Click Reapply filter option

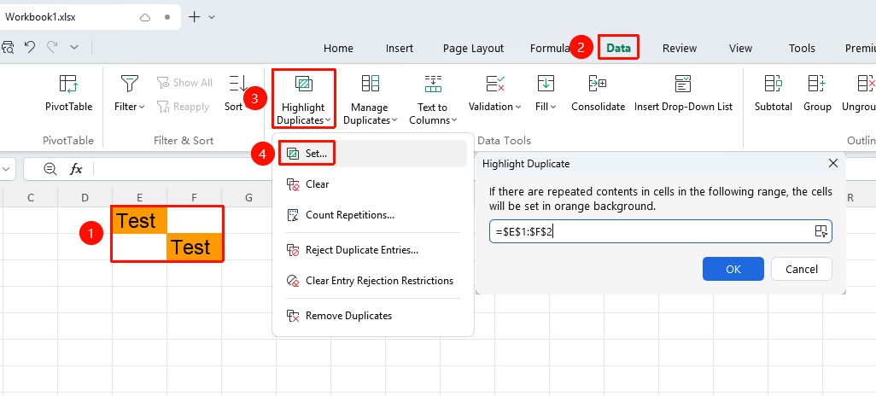click(x=184, y=106)
